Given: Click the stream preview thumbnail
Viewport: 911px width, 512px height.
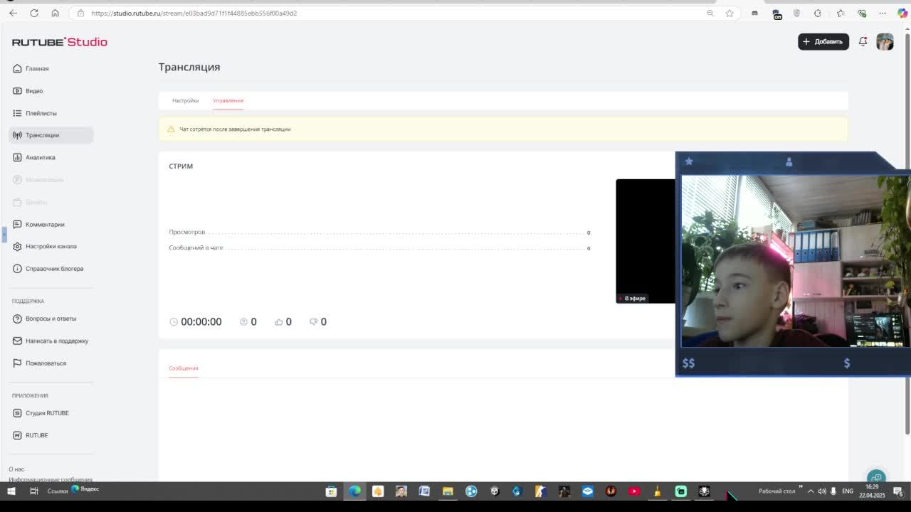Looking at the screenshot, I should coord(646,241).
